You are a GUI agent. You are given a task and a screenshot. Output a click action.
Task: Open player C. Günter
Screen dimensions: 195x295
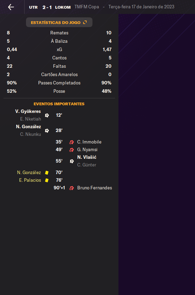[87, 165]
